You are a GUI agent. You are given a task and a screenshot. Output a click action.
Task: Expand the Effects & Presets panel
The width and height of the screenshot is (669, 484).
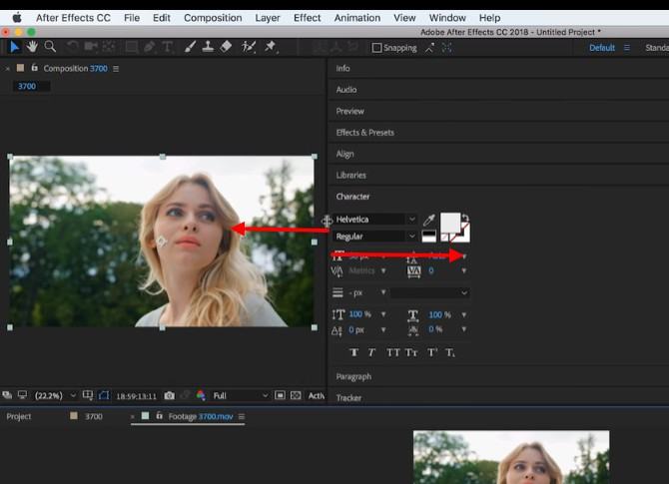[364, 133]
